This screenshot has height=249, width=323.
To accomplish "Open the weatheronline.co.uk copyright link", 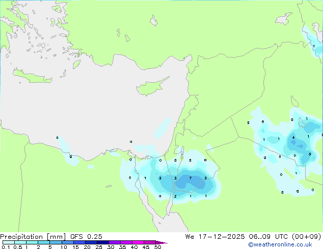I will pos(280,244).
